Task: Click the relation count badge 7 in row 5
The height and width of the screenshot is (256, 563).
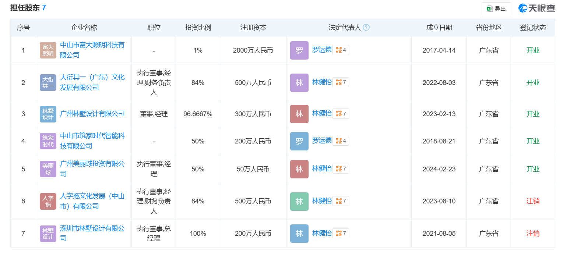Action: tap(341, 169)
